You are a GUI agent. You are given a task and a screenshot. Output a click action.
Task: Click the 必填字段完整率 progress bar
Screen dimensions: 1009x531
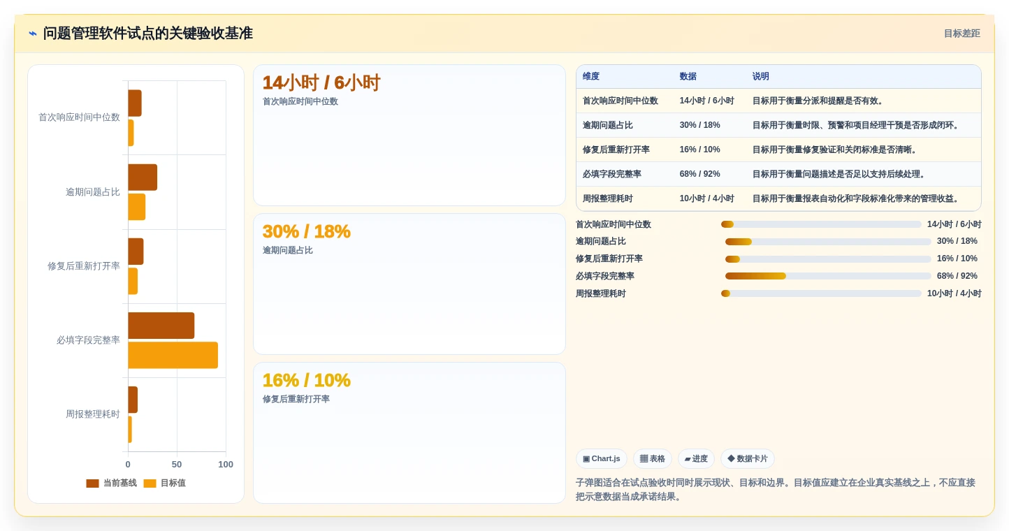(828, 276)
